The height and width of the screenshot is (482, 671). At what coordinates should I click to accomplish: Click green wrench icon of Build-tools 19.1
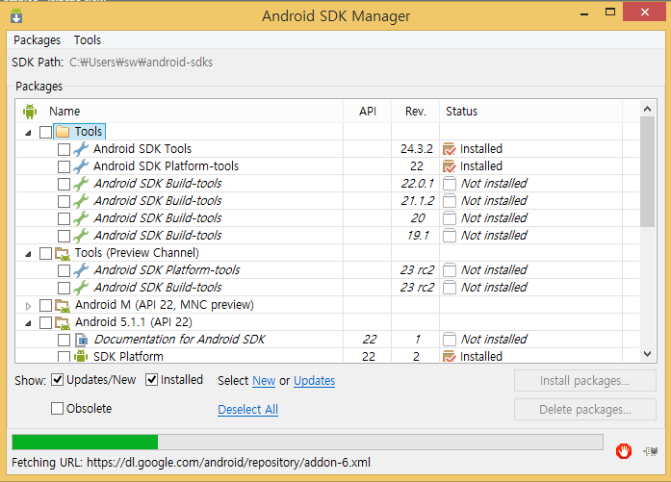81,235
